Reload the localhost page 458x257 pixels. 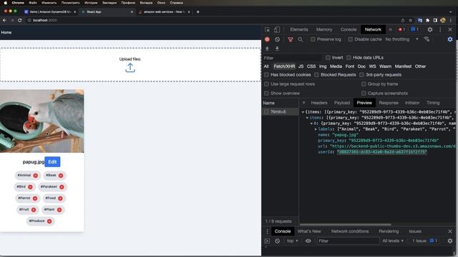pyautogui.click(x=20, y=20)
